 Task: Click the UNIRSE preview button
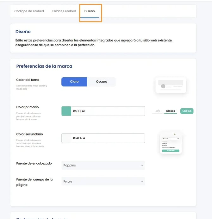[187, 111]
